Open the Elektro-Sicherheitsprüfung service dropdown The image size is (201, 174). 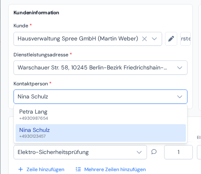point(80,152)
